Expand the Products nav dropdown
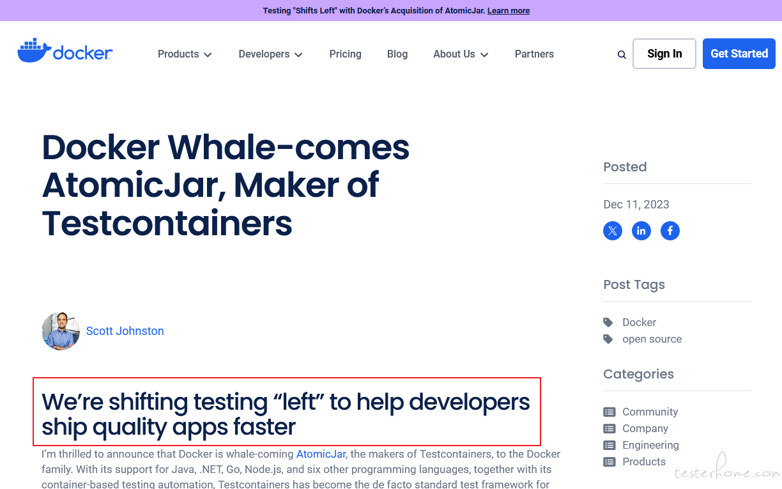This screenshot has width=782, height=489. point(185,54)
